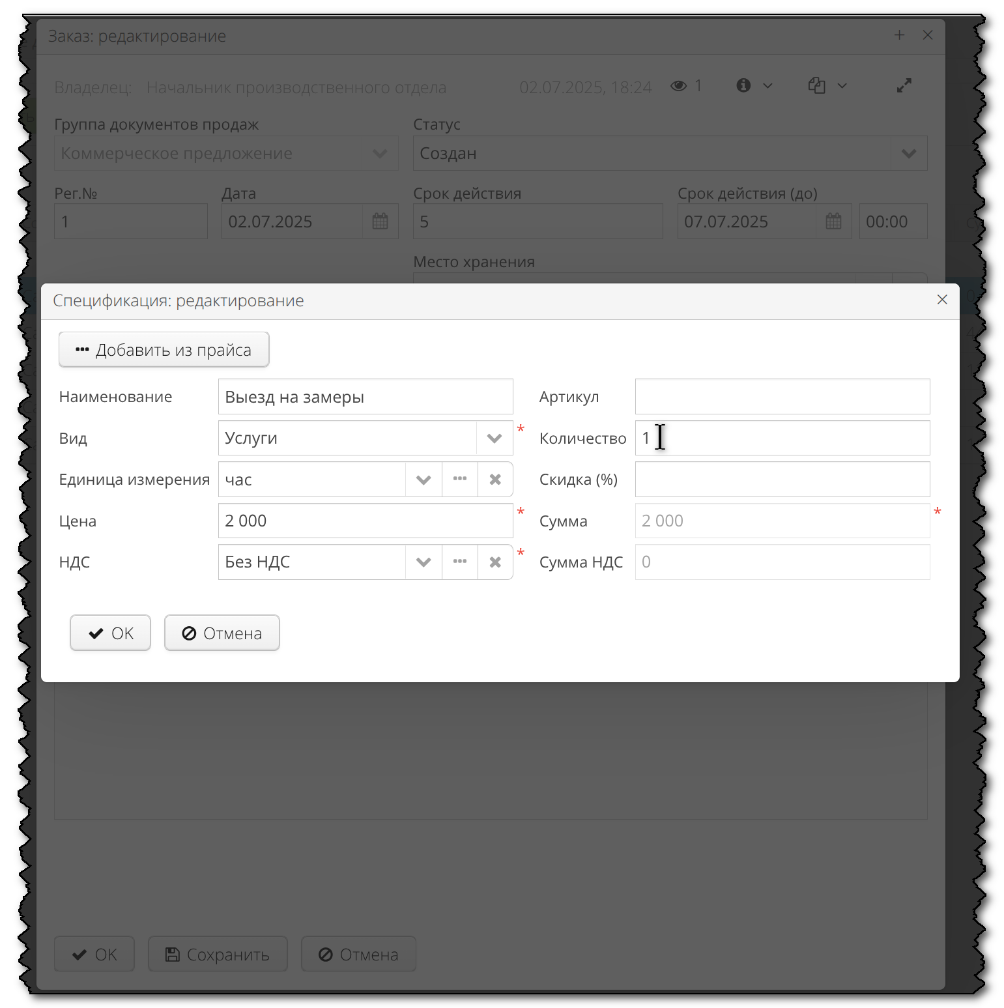Screen dimensions: 1004x1008
Task: Clear the НДС selection
Action: click(495, 562)
